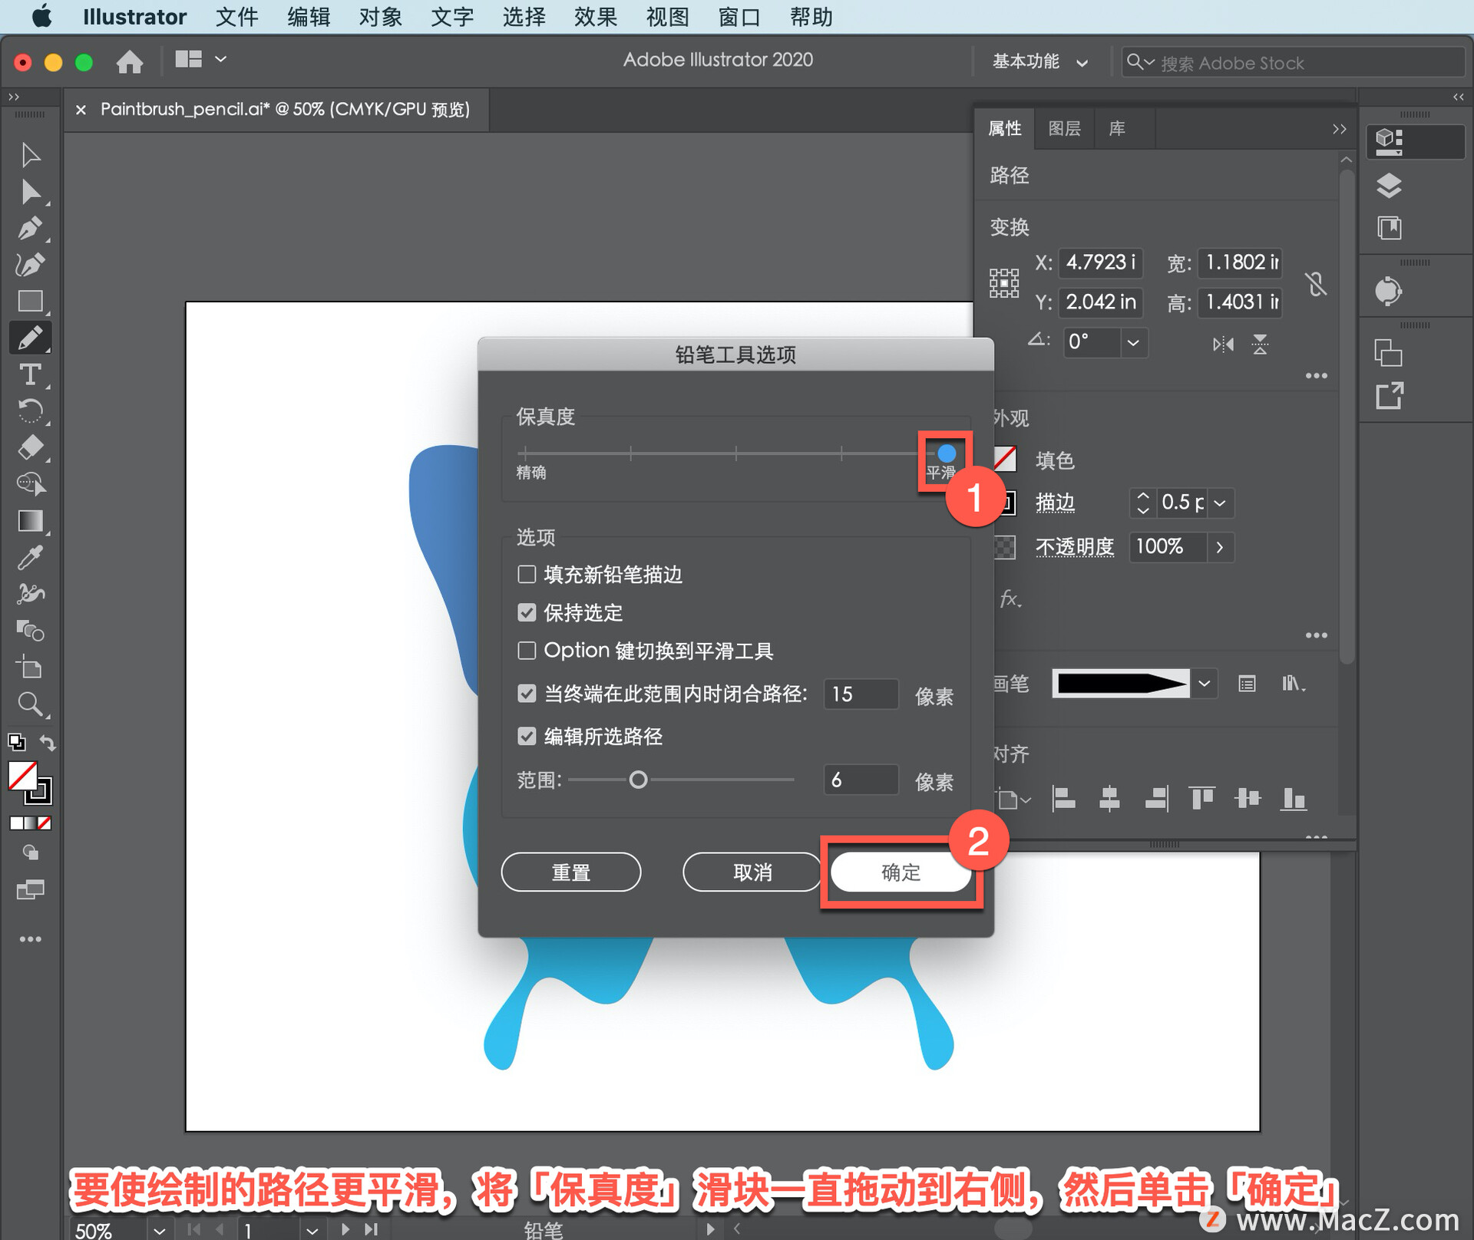Select the Direct Selection tool
Screen dimensions: 1474x1240
[30, 192]
